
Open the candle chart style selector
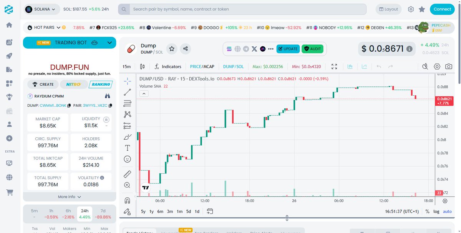143,67
